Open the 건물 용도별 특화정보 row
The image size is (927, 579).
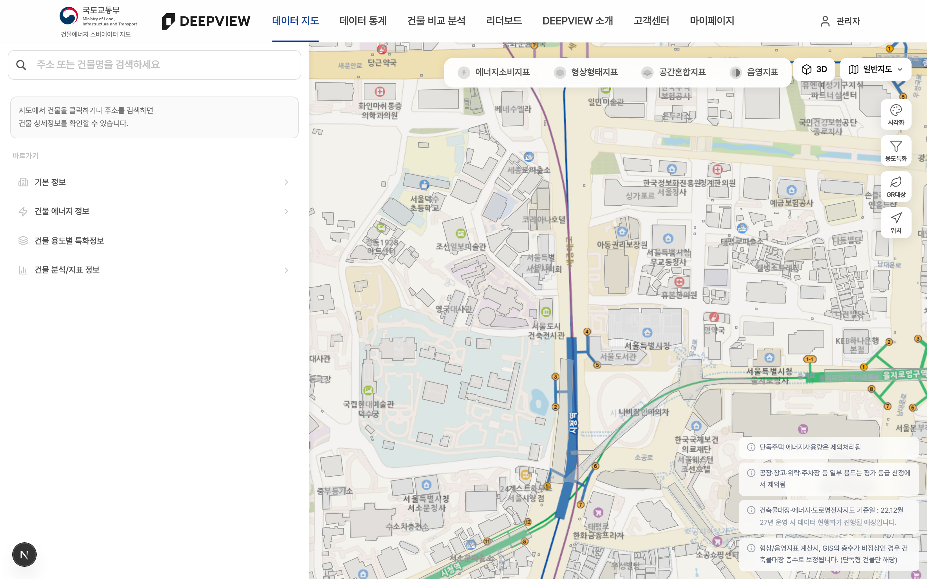[154, 241]
